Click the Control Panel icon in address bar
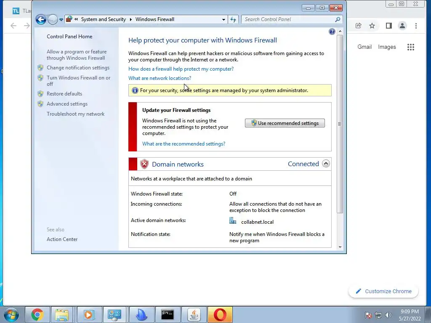The width and height of the screenshot is (431, 323). [x=69, y=19]
